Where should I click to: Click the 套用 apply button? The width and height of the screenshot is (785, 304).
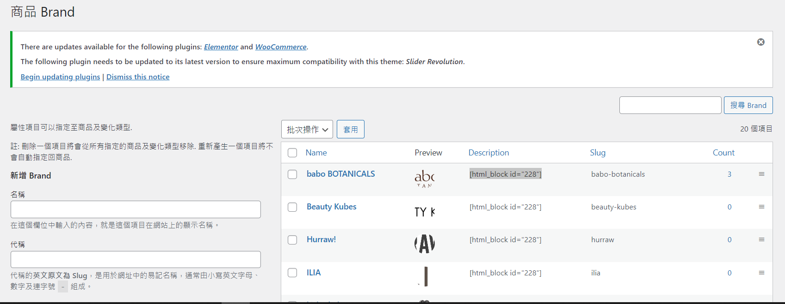pos(350,130)
